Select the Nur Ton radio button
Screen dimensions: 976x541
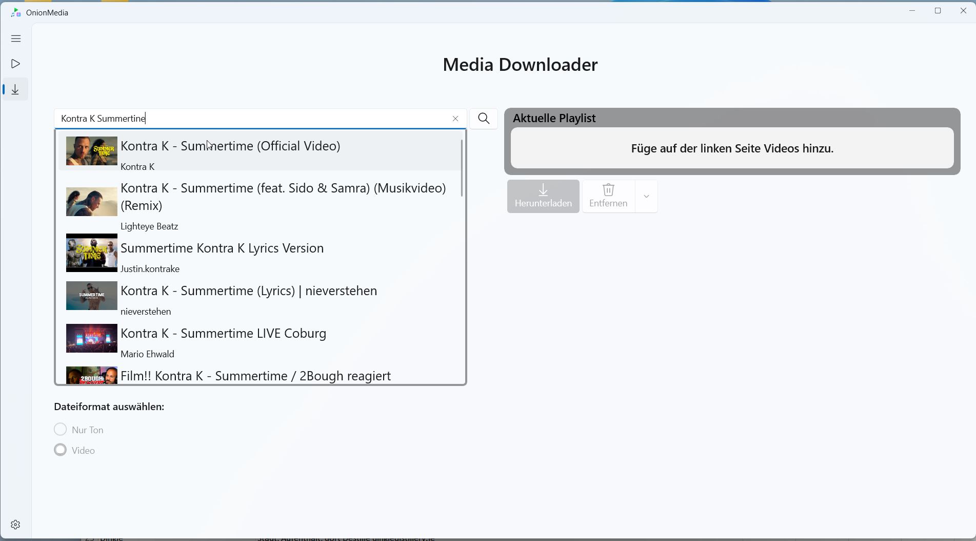click(x=61, y=429)
